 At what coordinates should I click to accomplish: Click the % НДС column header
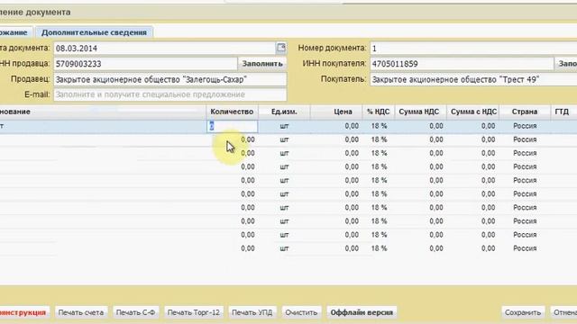379,112
